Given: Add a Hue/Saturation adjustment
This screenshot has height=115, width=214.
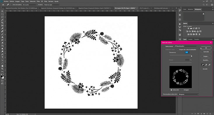Looking at the screenshot, I should (187, 31).
